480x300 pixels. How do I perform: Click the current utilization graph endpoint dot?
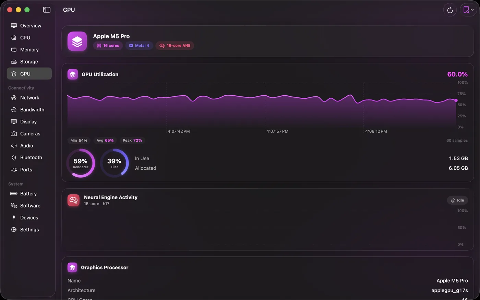tap(456, 100)
